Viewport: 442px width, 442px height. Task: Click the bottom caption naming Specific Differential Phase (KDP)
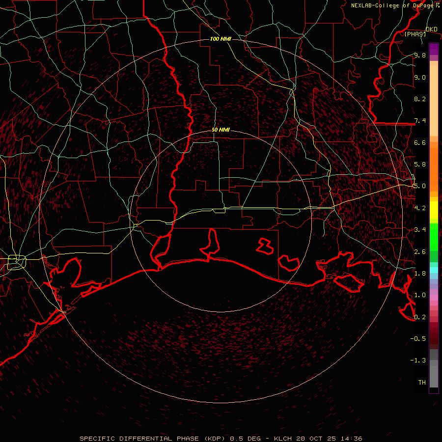click(221, 439)
